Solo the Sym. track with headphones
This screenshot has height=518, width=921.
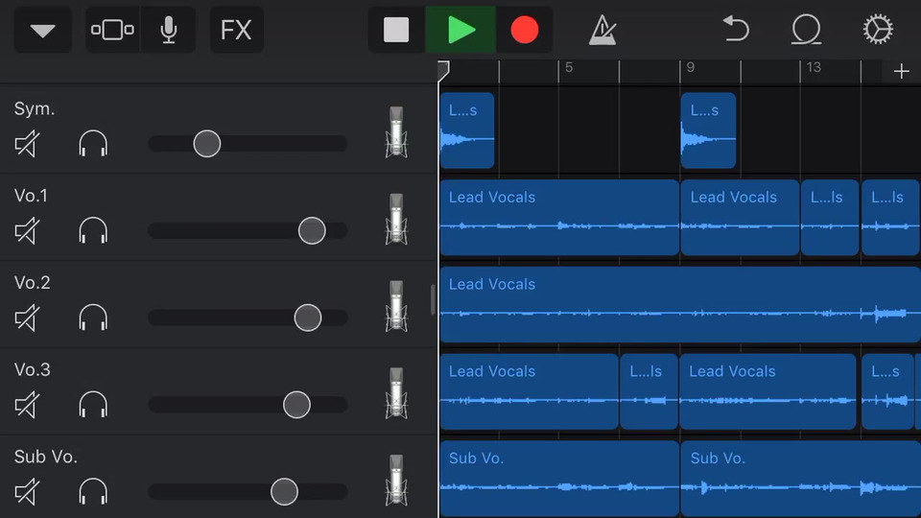click(93, 144)
